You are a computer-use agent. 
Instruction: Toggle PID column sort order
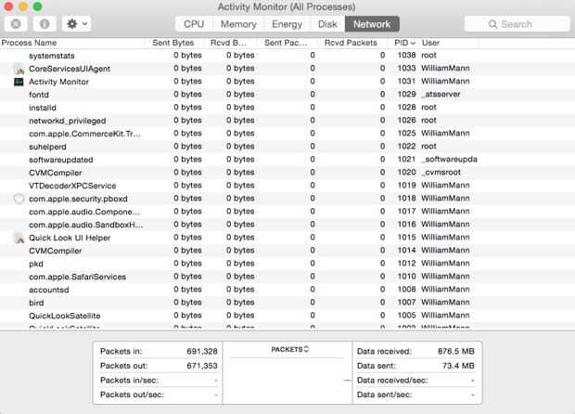[404, 43]
